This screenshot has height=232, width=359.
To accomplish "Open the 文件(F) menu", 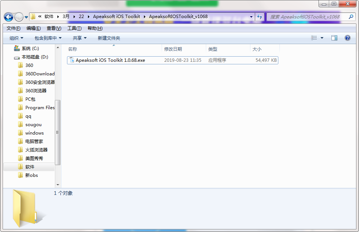I will pos(14,28).
